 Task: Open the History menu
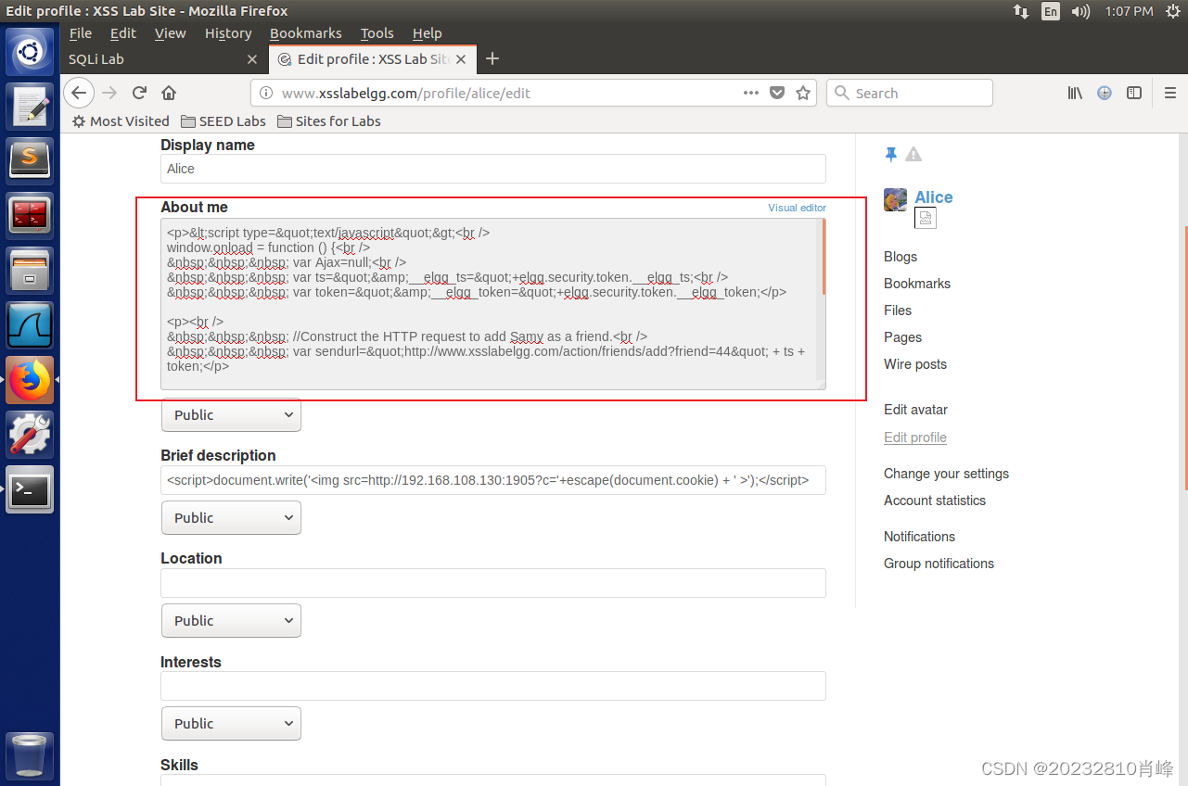coord(228,33)
